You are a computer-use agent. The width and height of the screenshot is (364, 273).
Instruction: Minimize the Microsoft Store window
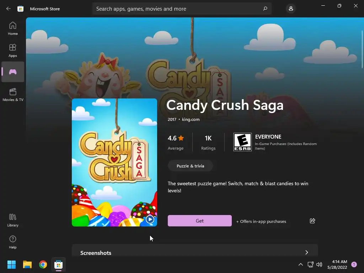pos(323,6)
